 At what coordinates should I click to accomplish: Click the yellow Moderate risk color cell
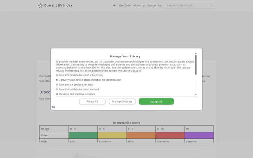[x=112, y=136]
